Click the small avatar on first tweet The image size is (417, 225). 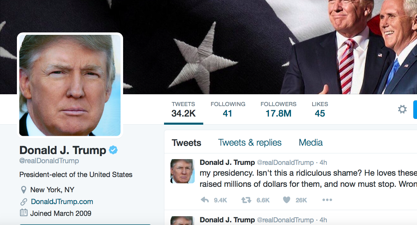pyautogui.click(x=182, y=171)
